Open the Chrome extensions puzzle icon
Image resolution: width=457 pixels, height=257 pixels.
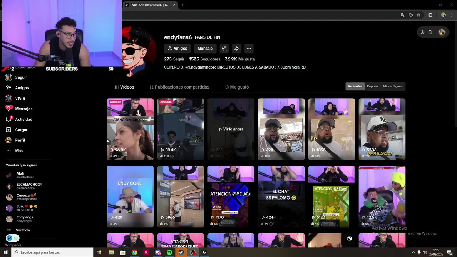430,15
